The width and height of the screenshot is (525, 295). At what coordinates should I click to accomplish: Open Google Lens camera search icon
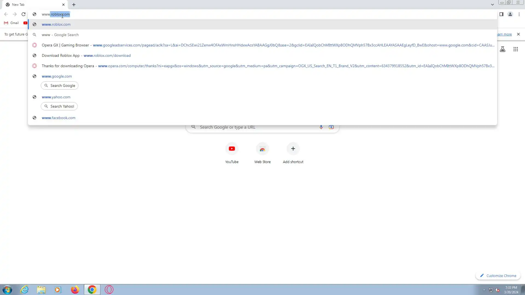pos(331,127)
